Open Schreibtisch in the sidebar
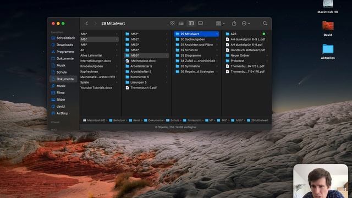 63,38
